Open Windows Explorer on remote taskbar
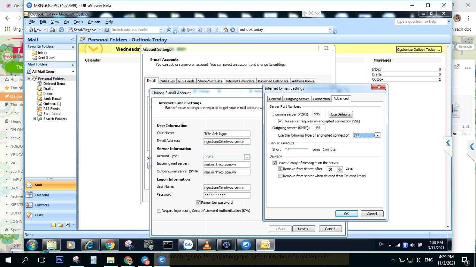The width and height of the screenshot is (476, 267). tap(51, 245)
